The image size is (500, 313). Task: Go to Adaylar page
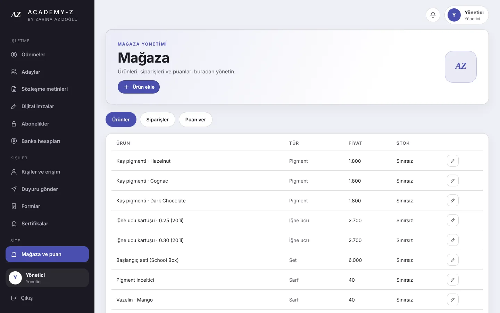click(47, 72)
